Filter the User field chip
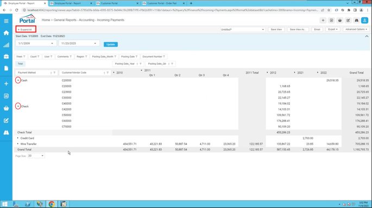Screen dimensions: 372x208 [x=51, y=57]
